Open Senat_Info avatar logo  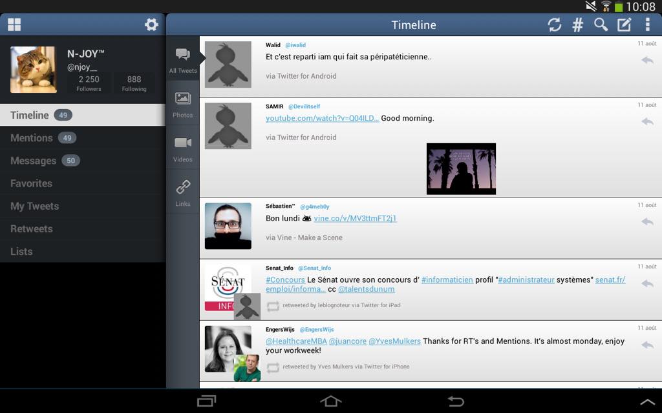pyautogui.click(x=228, y=288)
